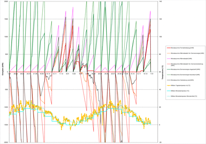Click the grey Heizleistung real legend line sample
Viewport: 206px width, 144px height.
pyautogui.click(x=169, y=80)
